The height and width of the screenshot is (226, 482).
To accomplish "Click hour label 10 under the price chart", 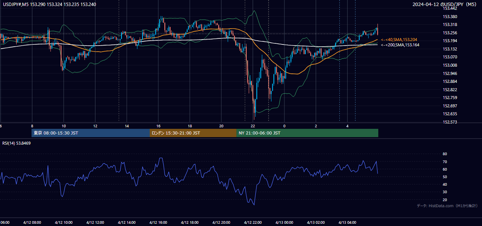I will [64, 126].
